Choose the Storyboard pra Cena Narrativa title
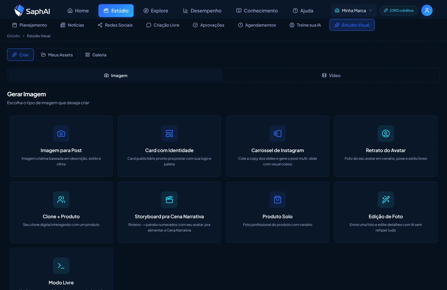Viewport: 447px width, 290px height. 169,216
